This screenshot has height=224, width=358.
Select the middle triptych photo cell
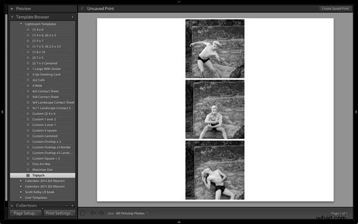pyautogui.click(x=215, y=109)
